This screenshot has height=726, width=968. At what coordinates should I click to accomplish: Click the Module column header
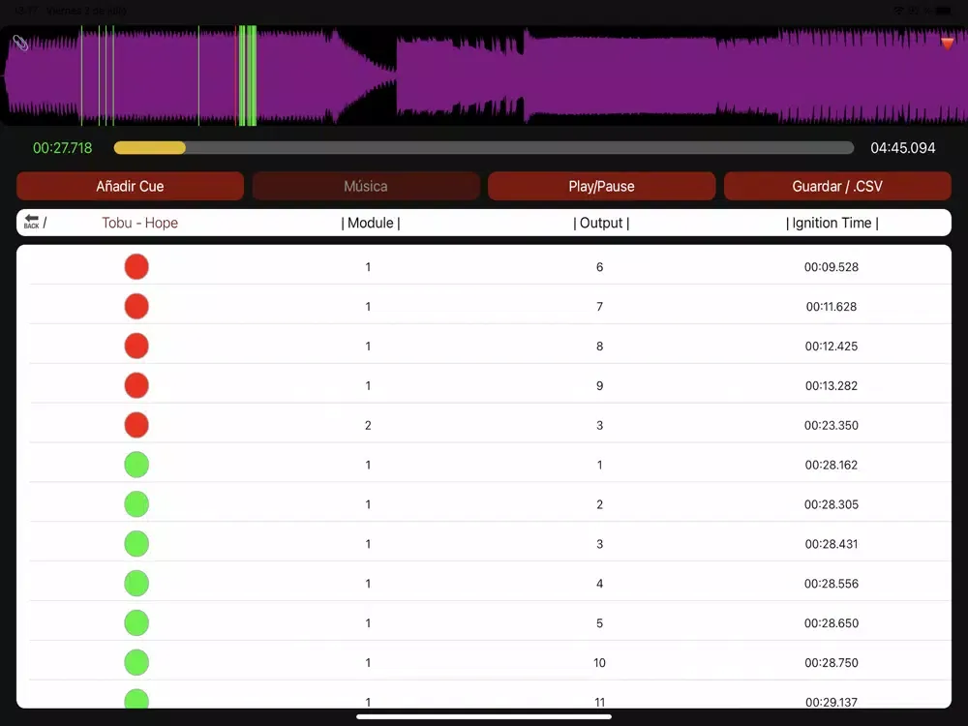pos(371,223)
